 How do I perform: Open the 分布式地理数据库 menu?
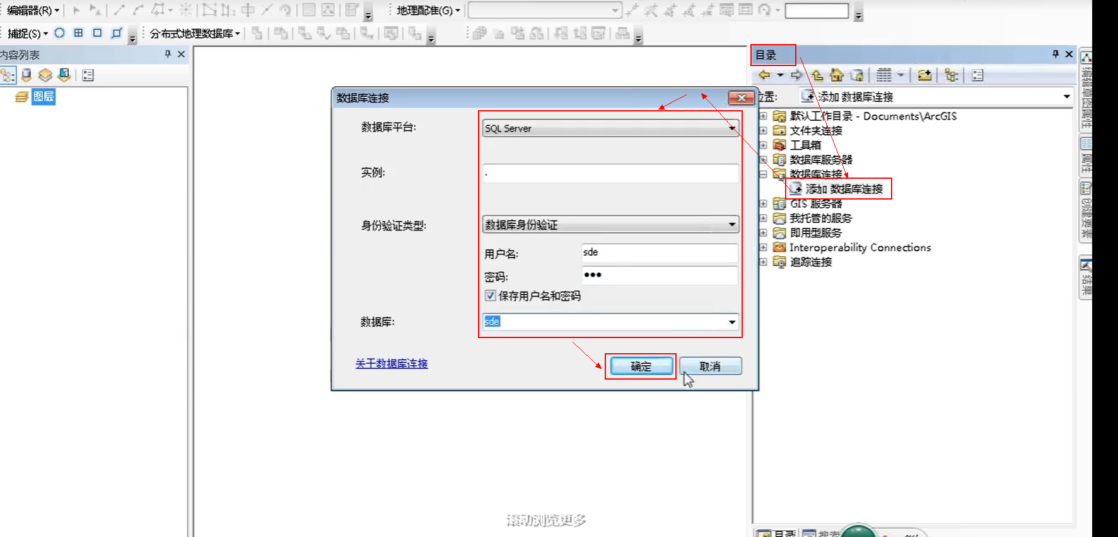195,33
